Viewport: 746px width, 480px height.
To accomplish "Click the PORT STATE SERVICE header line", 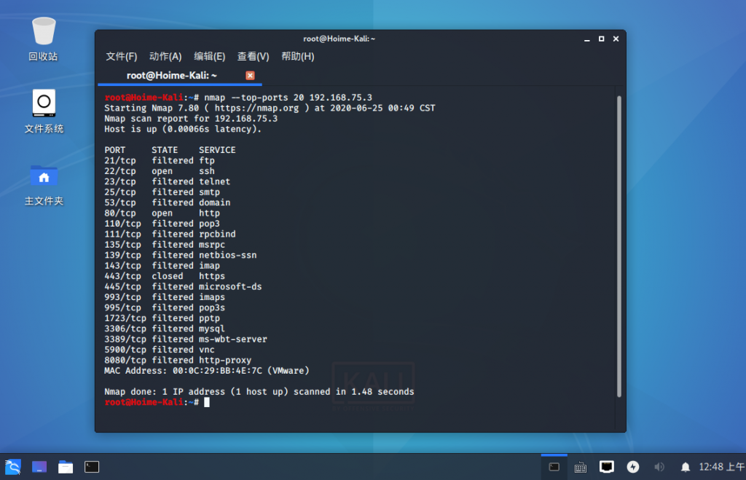I will (170, 150).
